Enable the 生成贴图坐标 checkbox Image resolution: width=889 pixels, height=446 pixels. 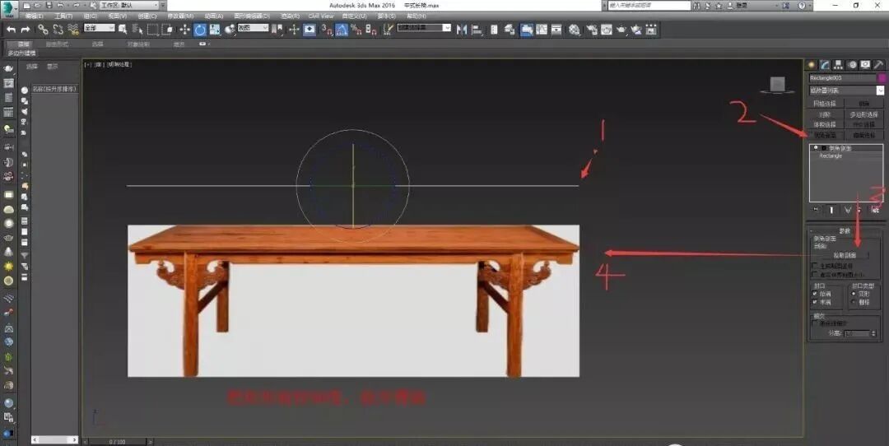(x=815, y=266)
